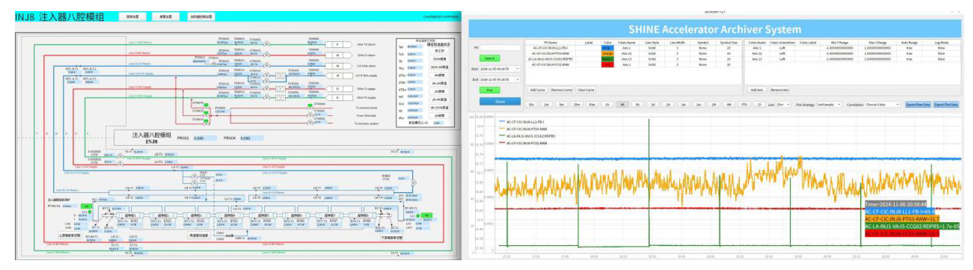Screen dimensions: 973x270
Task: Click the AC-CF-CIC:INJ8-LL1-FB-I legend entry in chart
Action: [x=522, y=122]
